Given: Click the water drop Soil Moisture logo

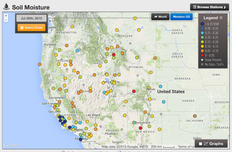Looking at the screenshot, I should [6, 7].
